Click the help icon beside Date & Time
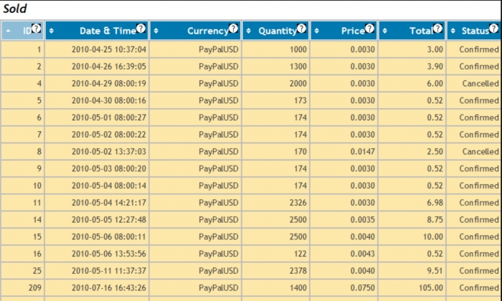502x301 pixels. 141,29
